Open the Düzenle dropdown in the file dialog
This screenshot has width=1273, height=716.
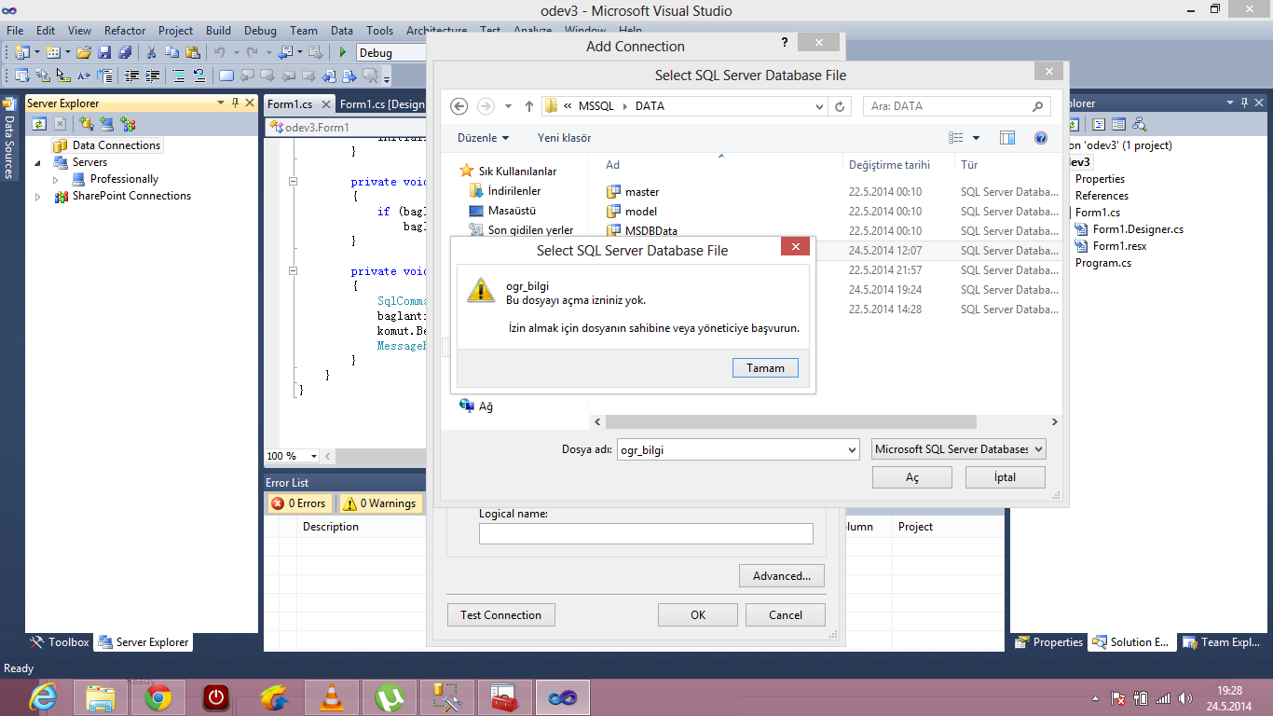point(484,138)
